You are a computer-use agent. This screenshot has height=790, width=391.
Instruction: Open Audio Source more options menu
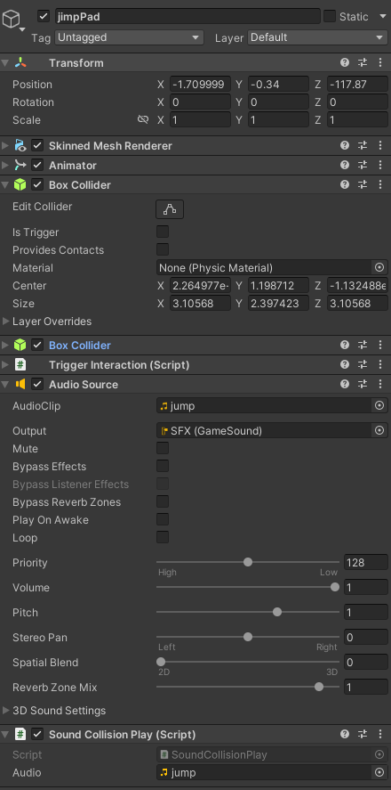tap(380, 385)
